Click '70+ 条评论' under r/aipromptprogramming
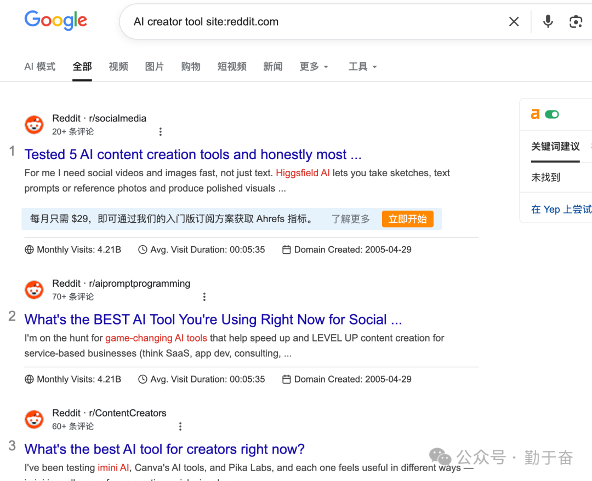 point(73,297)
